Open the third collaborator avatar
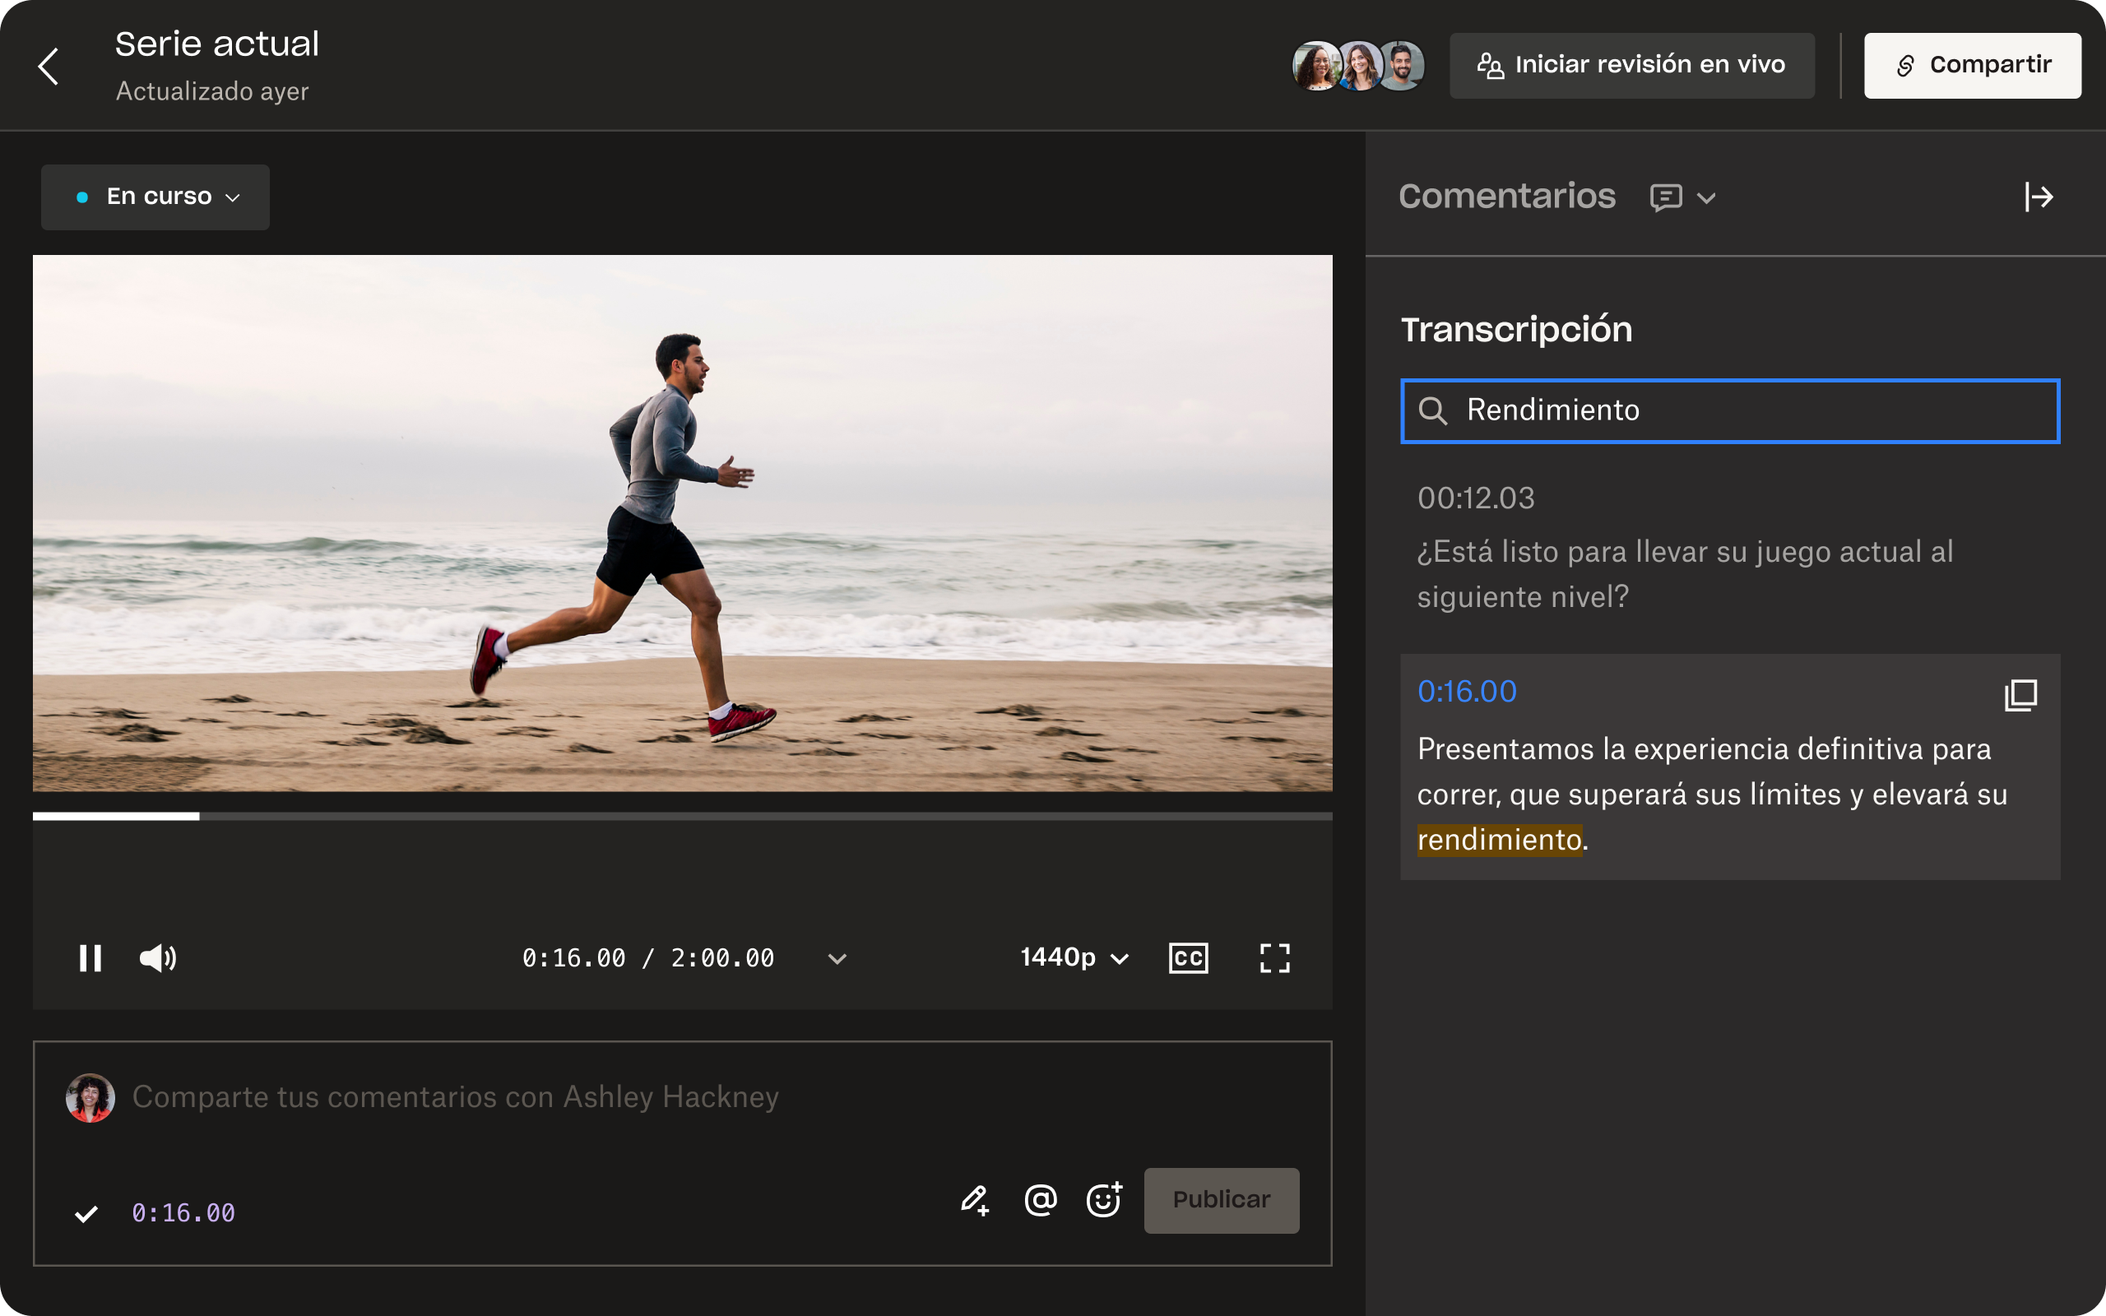The image size is (2106, 1316). [1401, 66]
